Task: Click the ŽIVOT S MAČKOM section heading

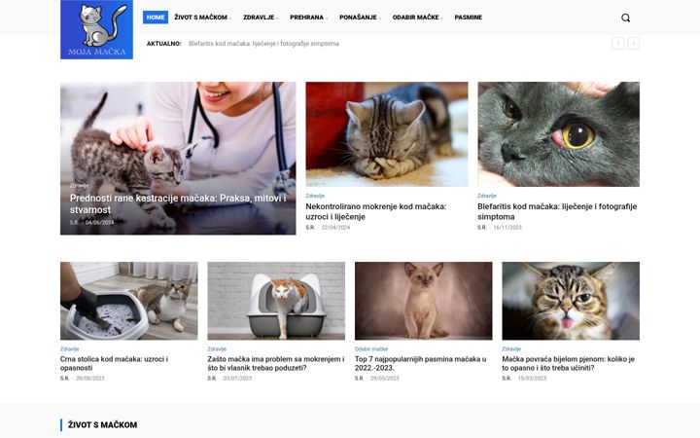Action: point(103,425)
